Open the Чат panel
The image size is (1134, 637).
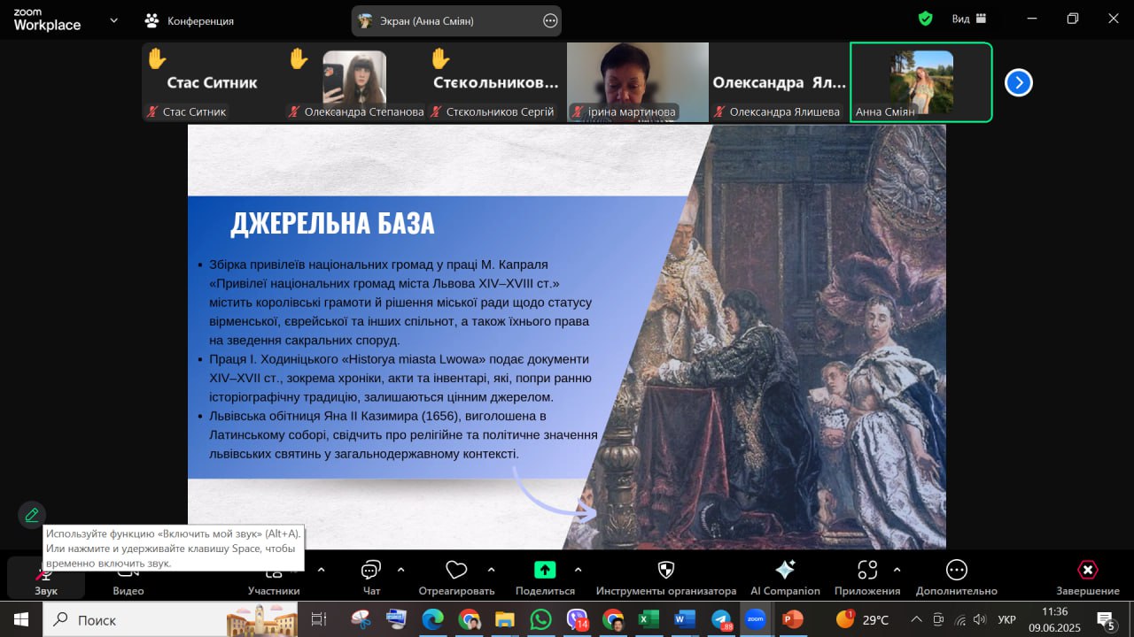pyautogui.click(x=371, y=579)
